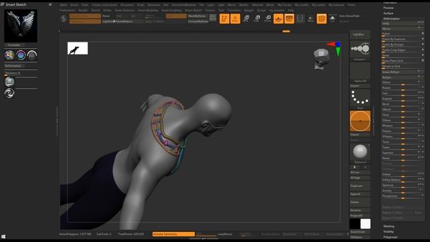Expand the Preview subpalette
Viewport: 430px width, 242px height.
point(388,7)
